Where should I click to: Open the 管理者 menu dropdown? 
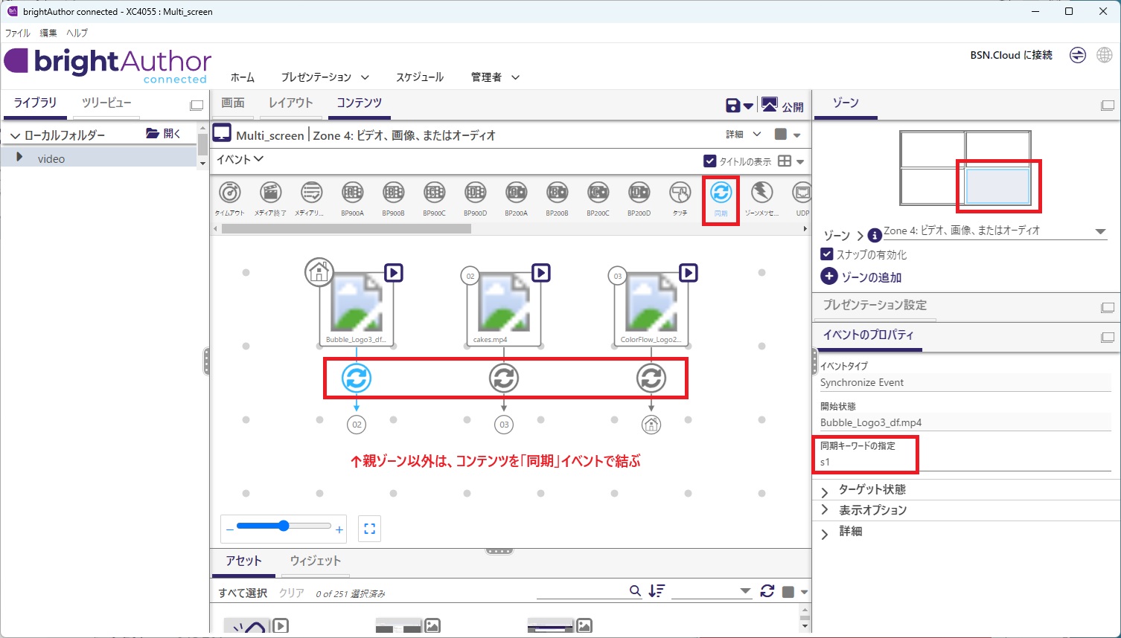(x=495, y=77)
